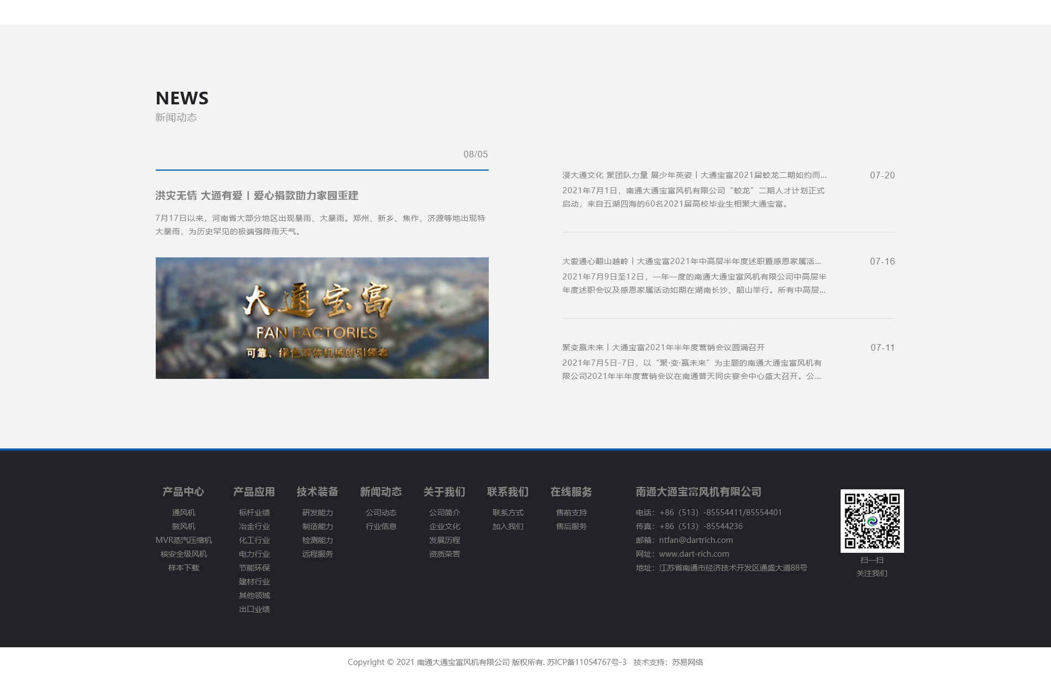Go to the 通风机 product page

pyautogui.click(x=183, y=513)
